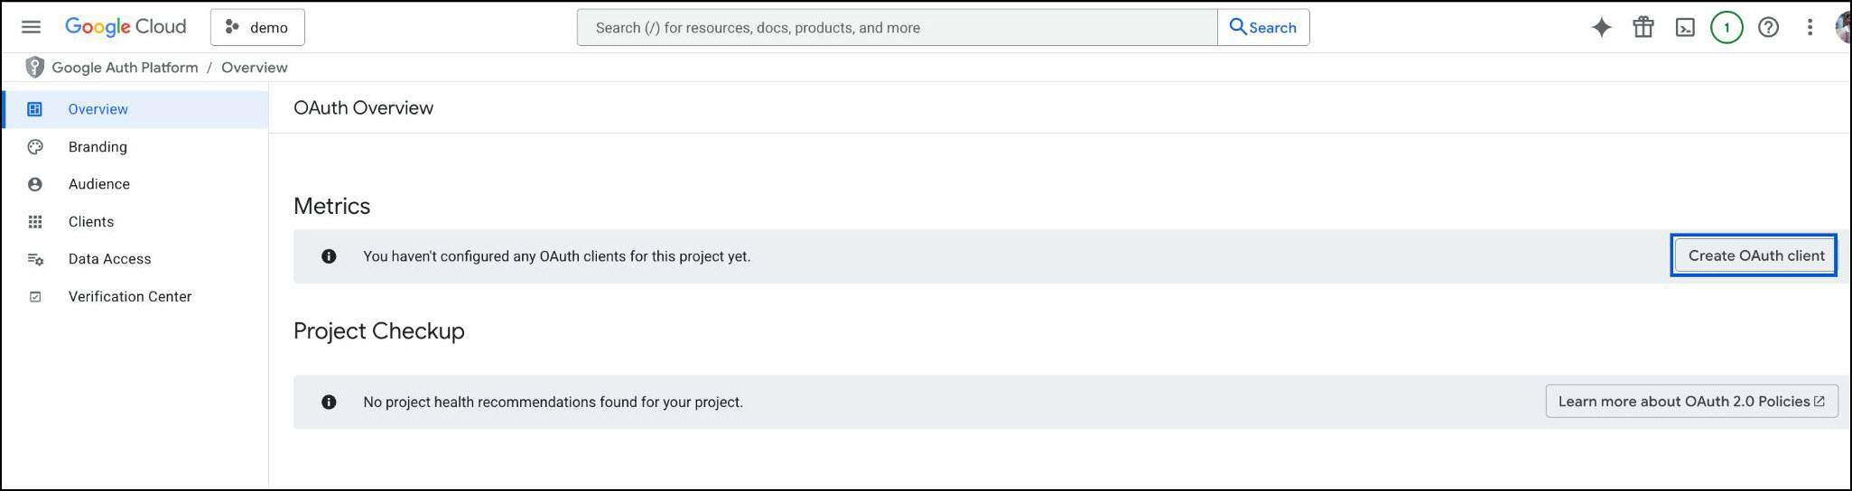The width and height of the screenshot is (1852, 491).
Task: Open the main navigation hamburger menu
Action: (x=31, y=27)
